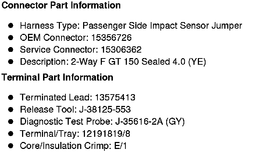Click the bullet beside Terminal/Tray
Viewport: 253px width, 153px height.
tap(11, 134)
